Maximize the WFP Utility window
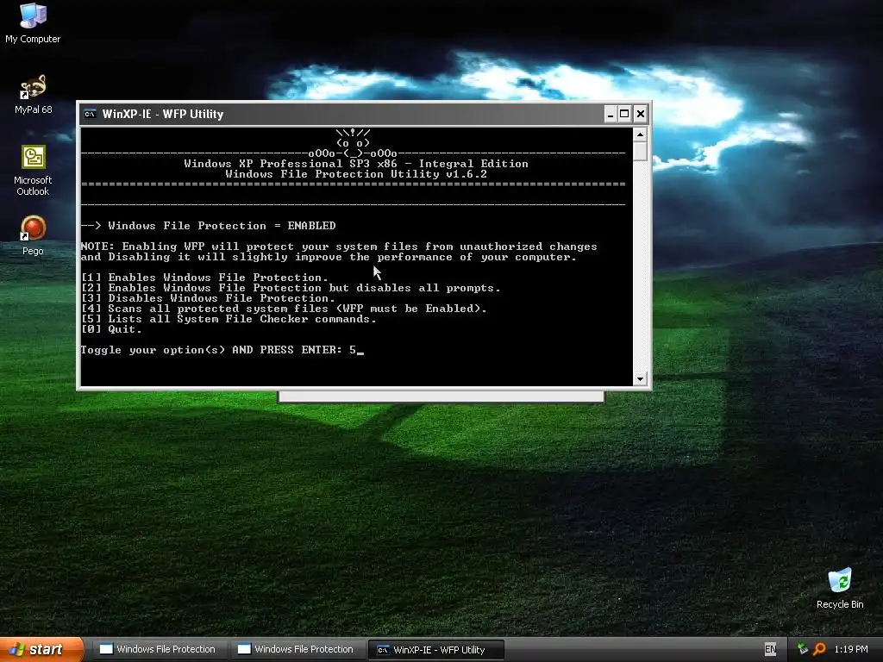This screenshot has height=662, width=883. click(624, 115)
